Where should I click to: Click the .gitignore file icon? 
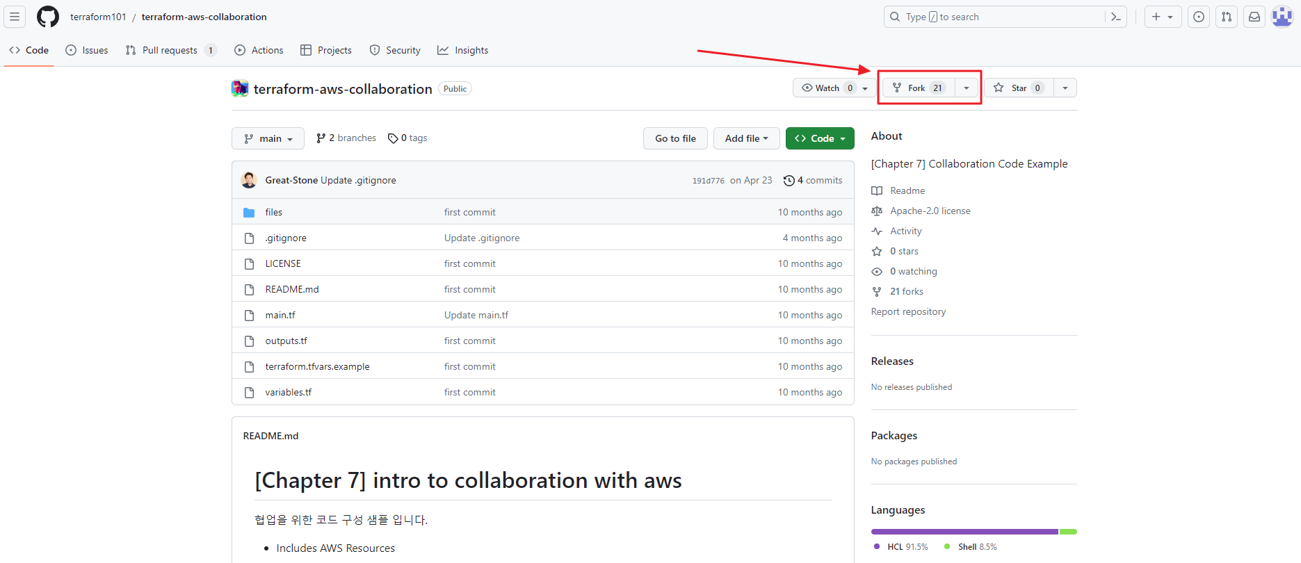(x=249, y=238)
